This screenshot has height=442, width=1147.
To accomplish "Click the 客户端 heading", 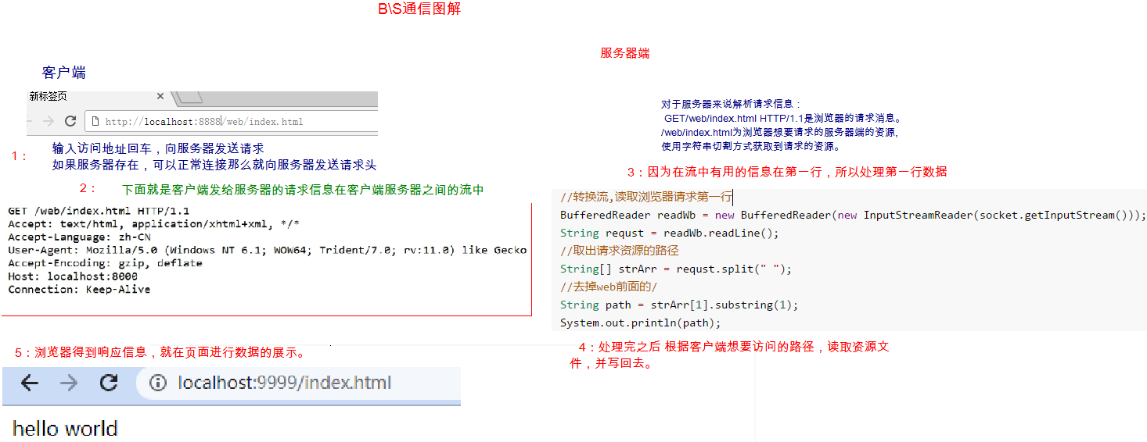I will (x=64, y=73).
